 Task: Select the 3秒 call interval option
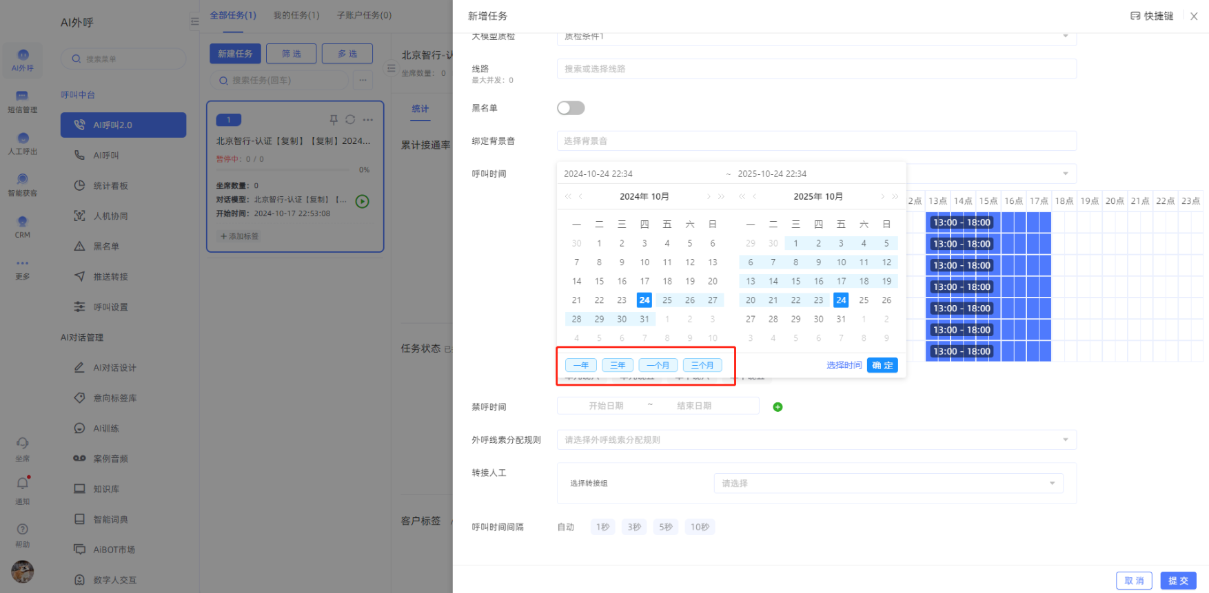point(634,527)
